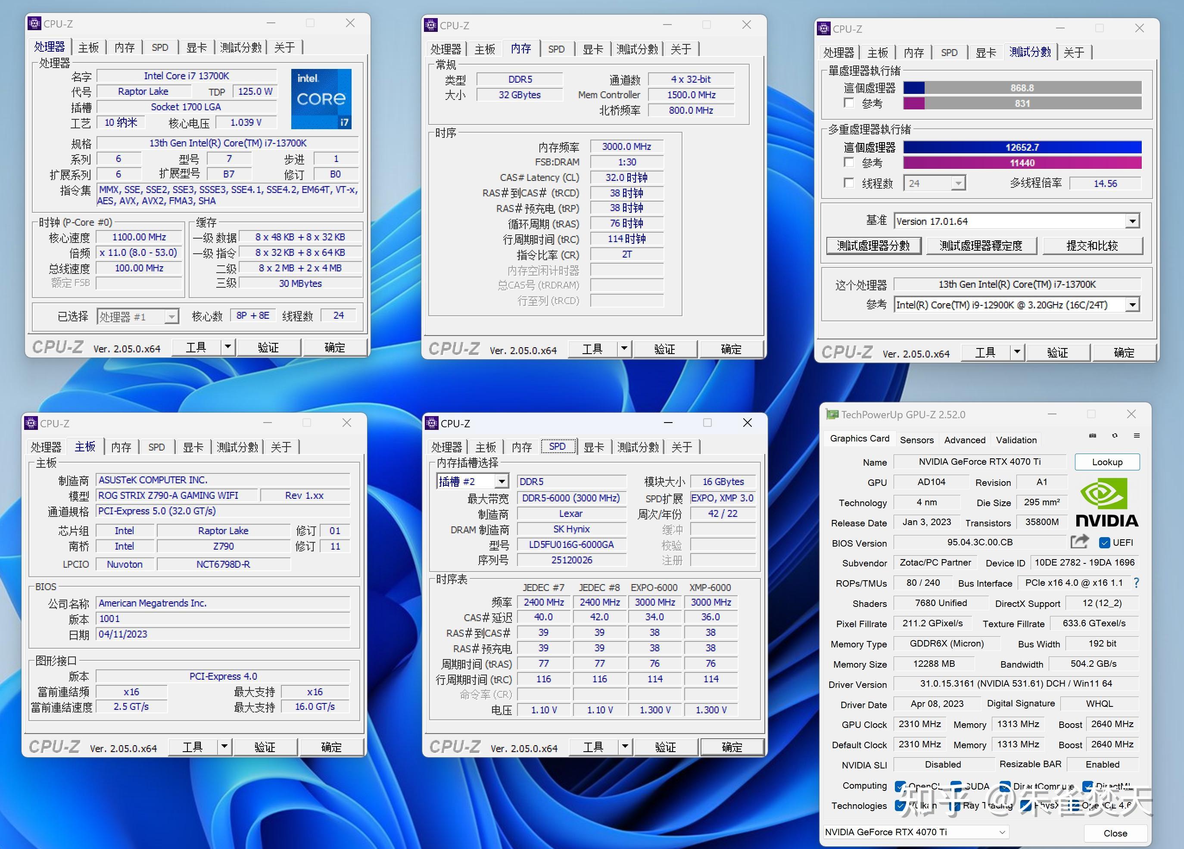Screen dimensions: 1184x849
Task: Toggle the CUDA checkbox
Action: click(x=956, y=787)
